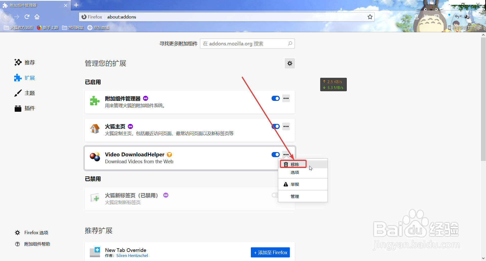Click the search magnifier icon
This screenshot has height=261, width=486.
coord(290,44)
